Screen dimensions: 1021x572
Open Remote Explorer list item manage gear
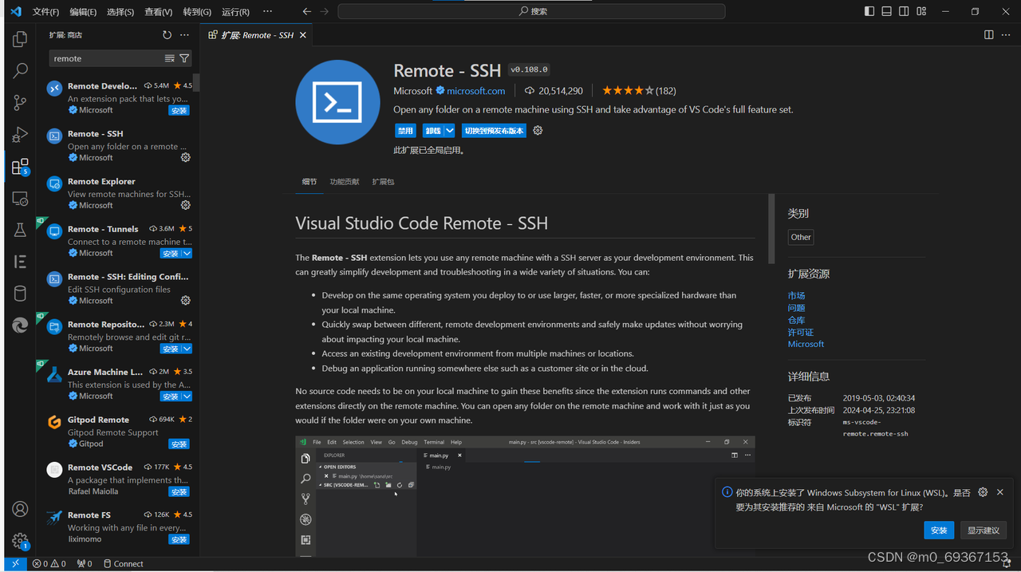coord(185,205)
